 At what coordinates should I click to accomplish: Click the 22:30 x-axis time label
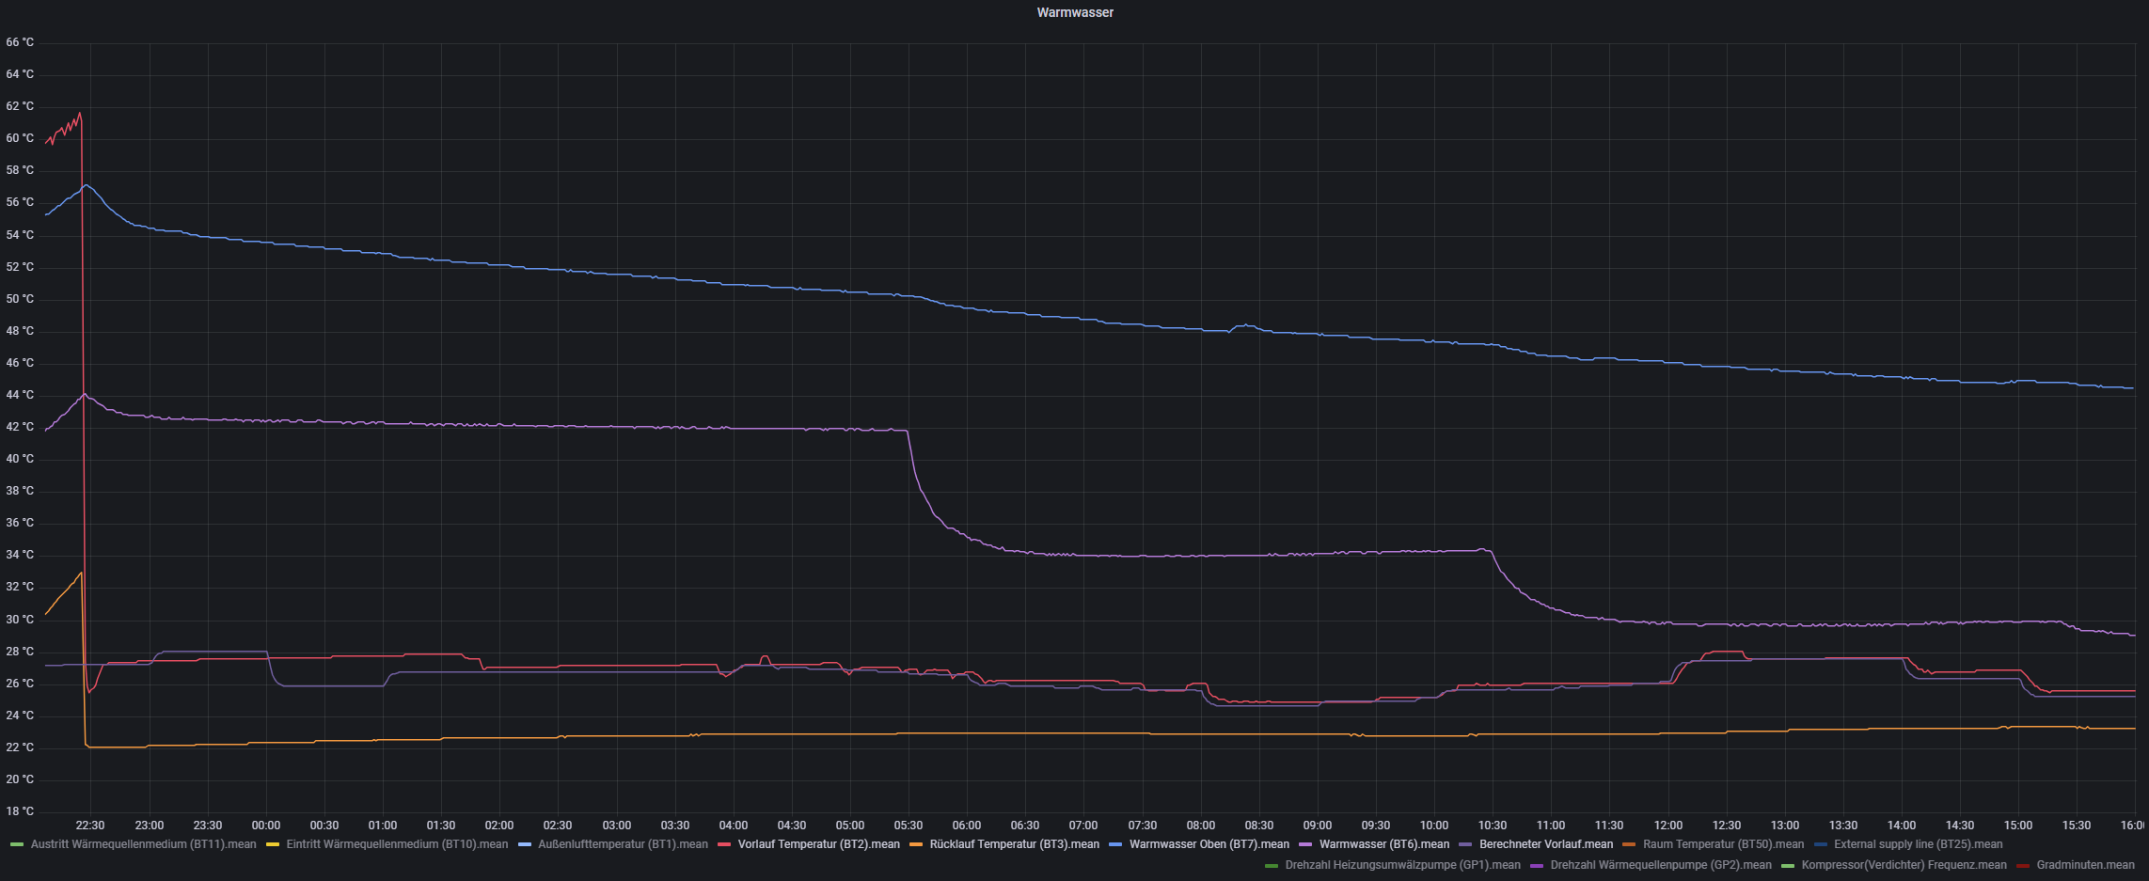coord(90,826)
